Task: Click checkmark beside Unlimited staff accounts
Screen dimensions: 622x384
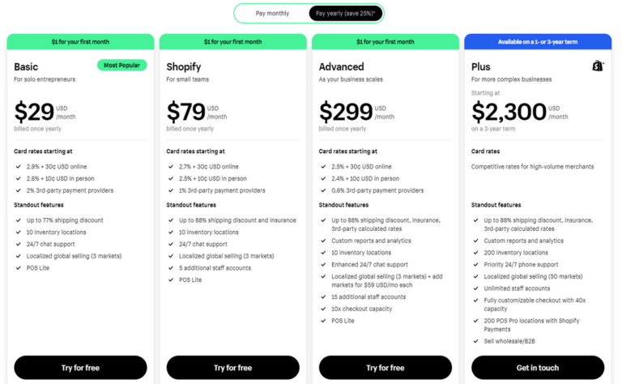Action: point(475,288)
